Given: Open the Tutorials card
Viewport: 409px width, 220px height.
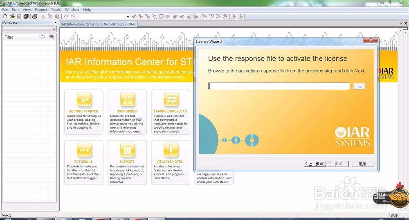Looking at the screenshot, I should 84,162.
